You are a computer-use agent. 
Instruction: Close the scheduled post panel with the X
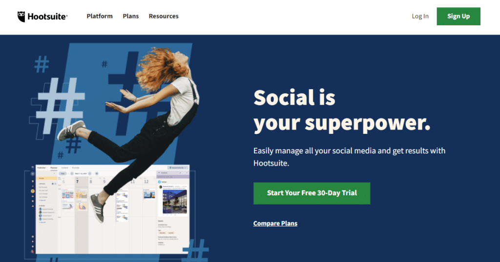(x=187, y=173)
